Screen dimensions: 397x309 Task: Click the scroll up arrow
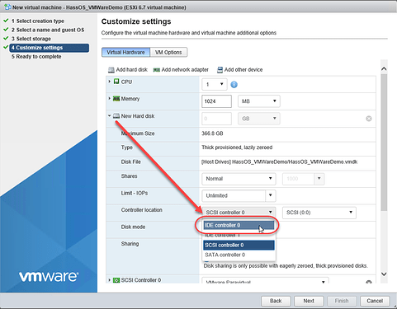coord(384,68)
